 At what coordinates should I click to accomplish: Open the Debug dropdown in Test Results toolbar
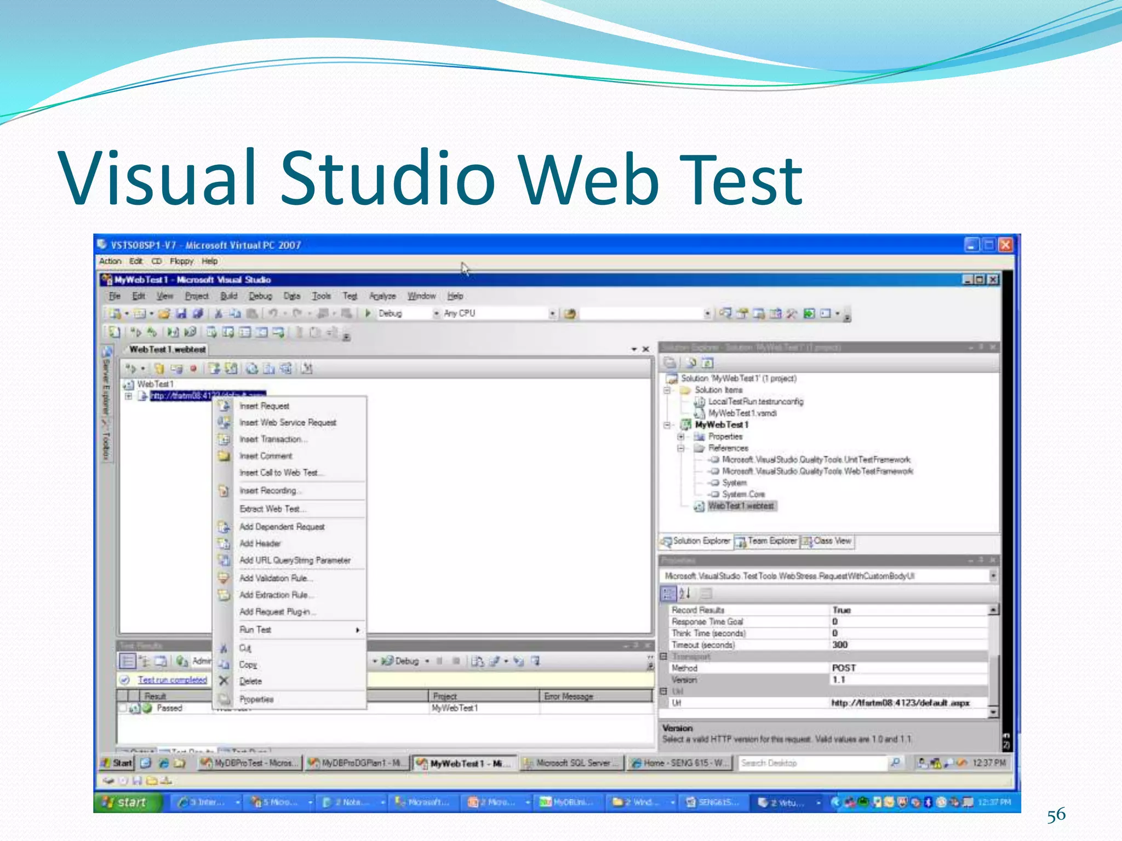tap(427, 661)
